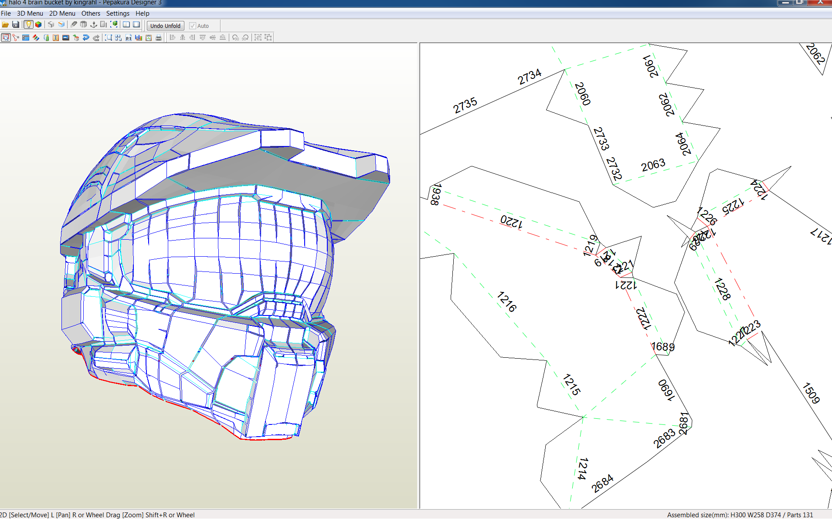Click the align left icon
The width and height of the screenshot is (832, 519).
(173, 38)
